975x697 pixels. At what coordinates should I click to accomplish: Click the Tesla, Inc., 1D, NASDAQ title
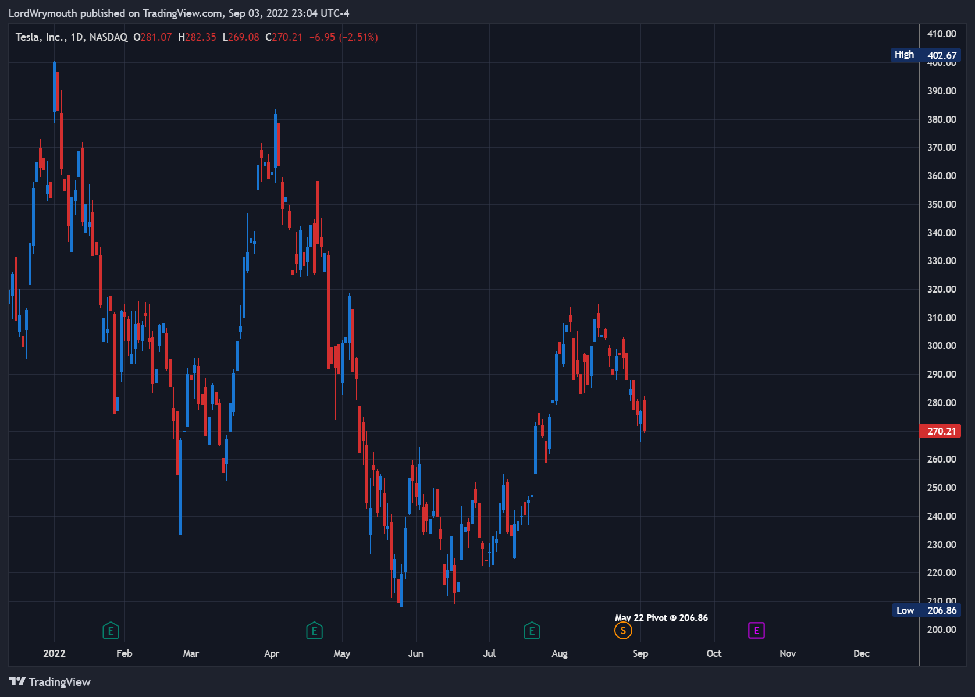[x=72, y=37]
